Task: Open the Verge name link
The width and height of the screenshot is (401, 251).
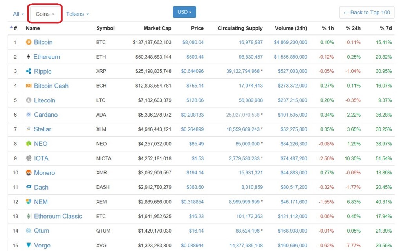Action: (42, 246)
